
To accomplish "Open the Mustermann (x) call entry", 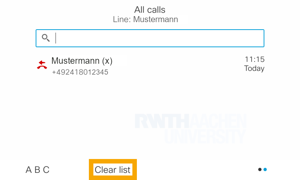I will pyautogui.click(x=82, y=61).
